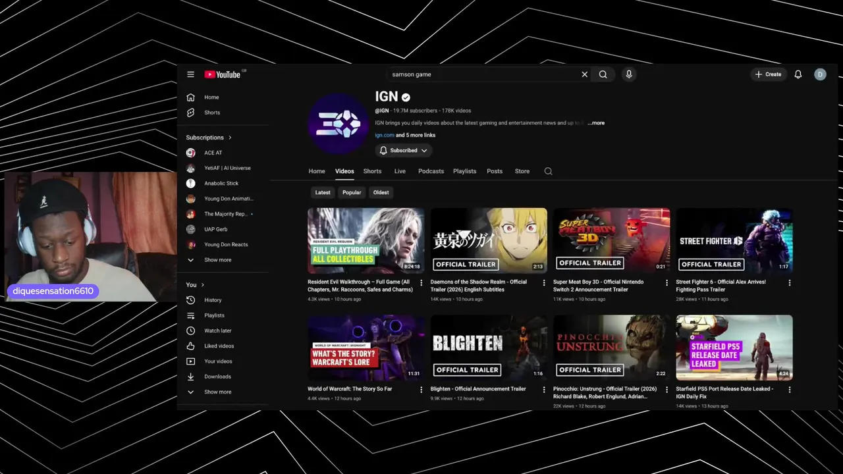Image resolution: width=843 pixels, height=474 pixels.
Task: Open Blighten trailer thumbnail
Action: pyautogui.click(x=489, y=348)
